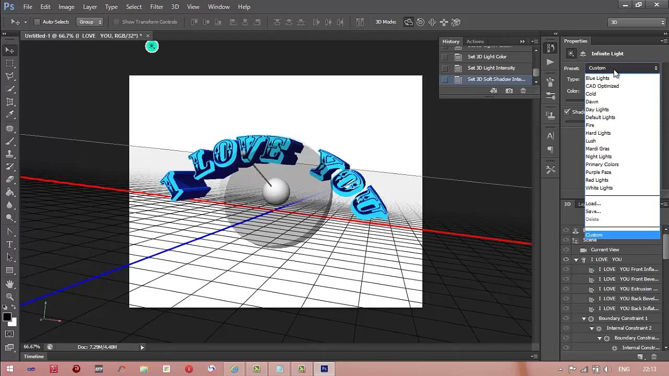Select the Move tool
The height and width of the screenshot is (376, 669).
point(10,50)
